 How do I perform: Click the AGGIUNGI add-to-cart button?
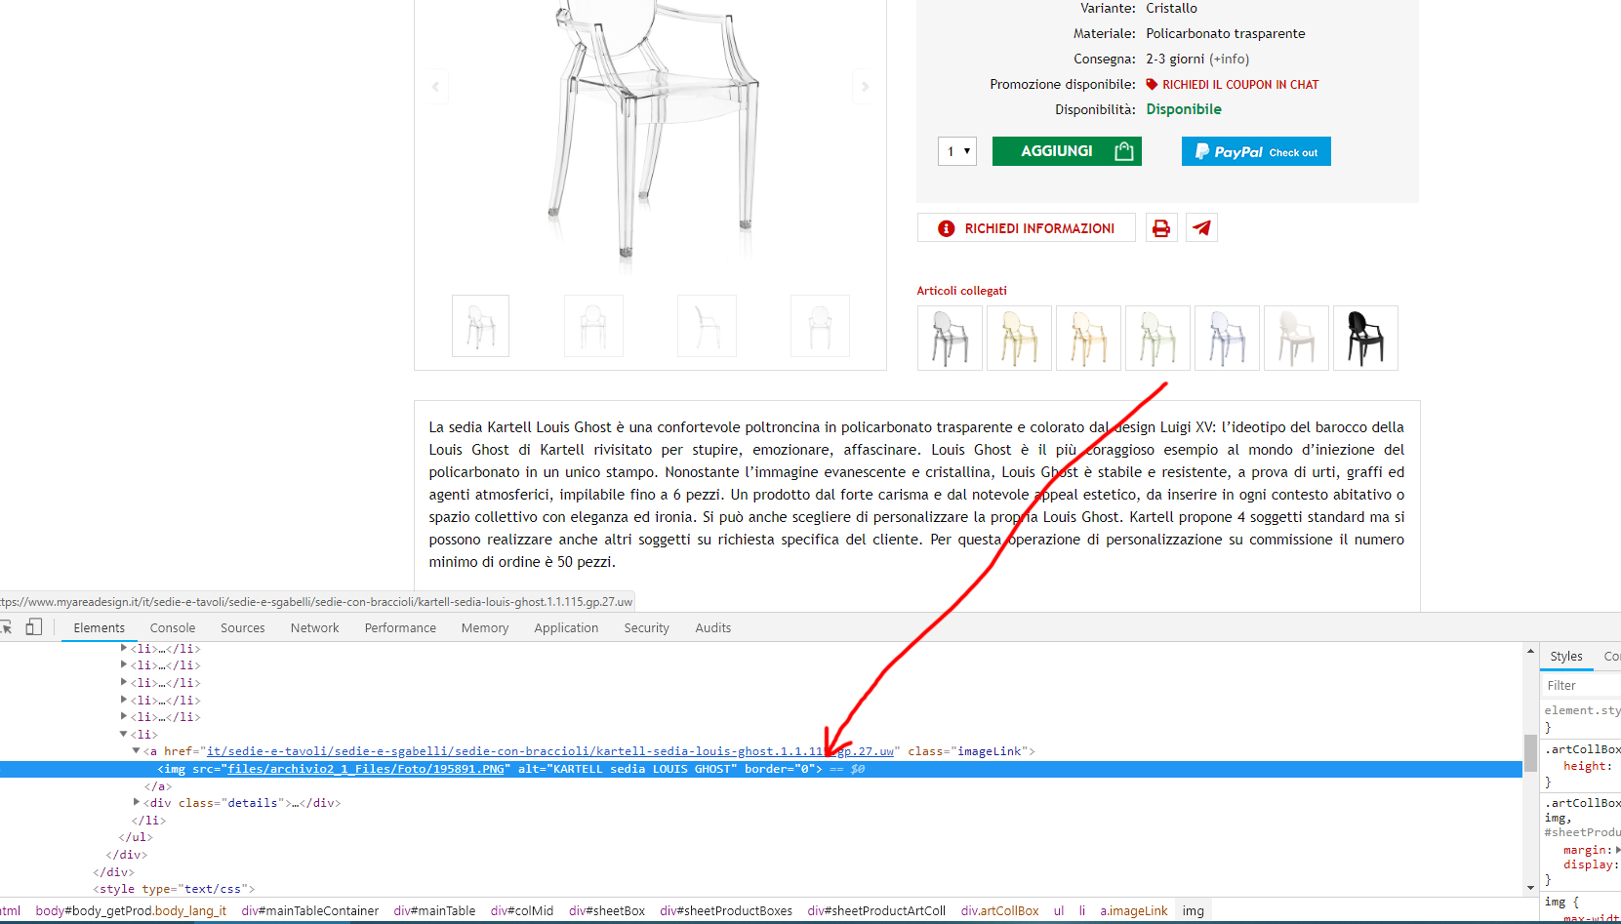[1067, 151]
